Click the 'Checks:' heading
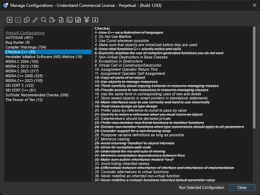This screenshot has height=195, width=260. click(102, 28)
